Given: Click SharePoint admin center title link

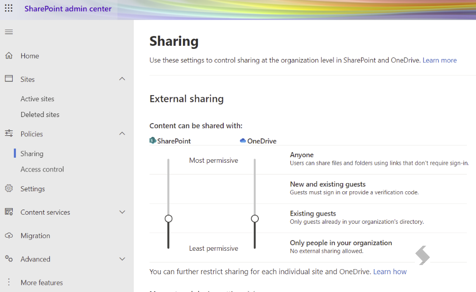Looking at the screenshot, I should click(x=68, y=9).
